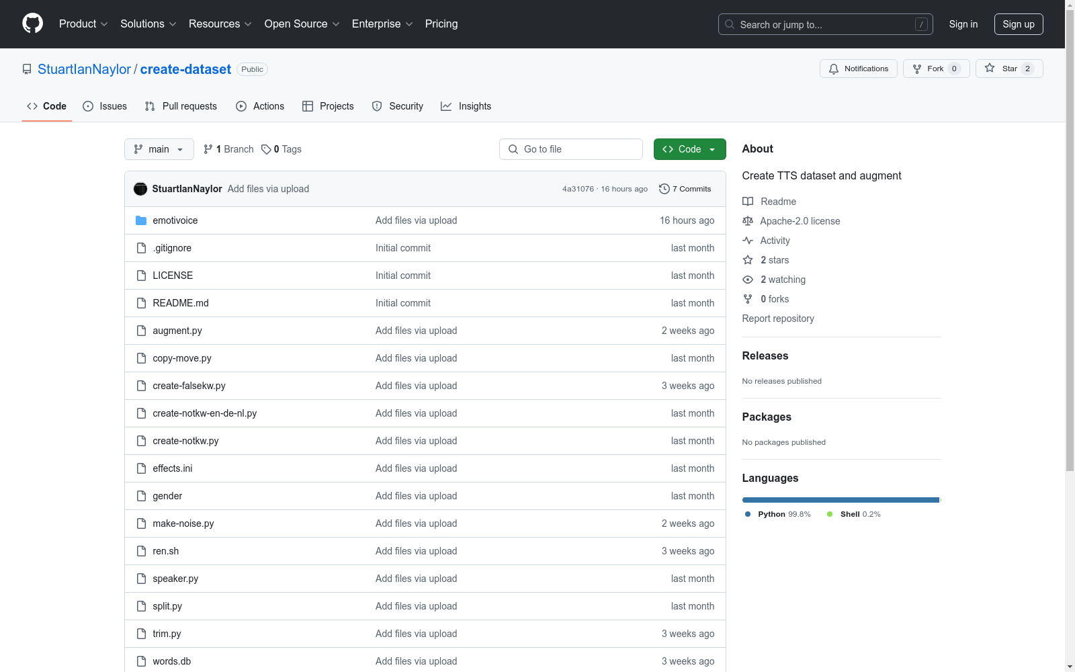Viewport: 1075px width, 672px height.
Task: Click commit hash 4a31076
Action: 578,189
